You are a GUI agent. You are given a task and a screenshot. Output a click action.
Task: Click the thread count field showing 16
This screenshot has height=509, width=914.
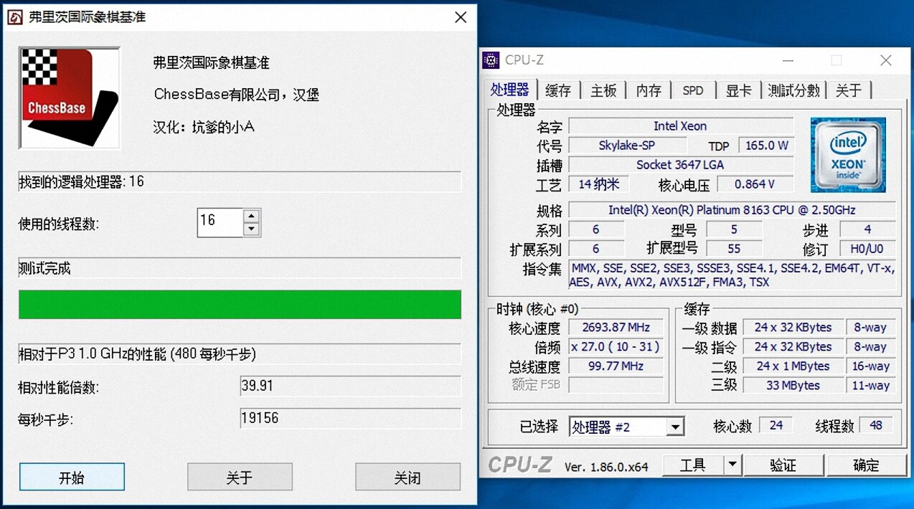[221, 222]
